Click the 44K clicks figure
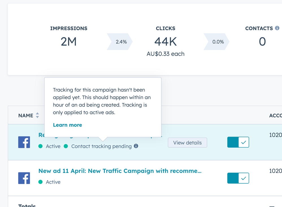The image size is (282, 207). tap(165, 42)
